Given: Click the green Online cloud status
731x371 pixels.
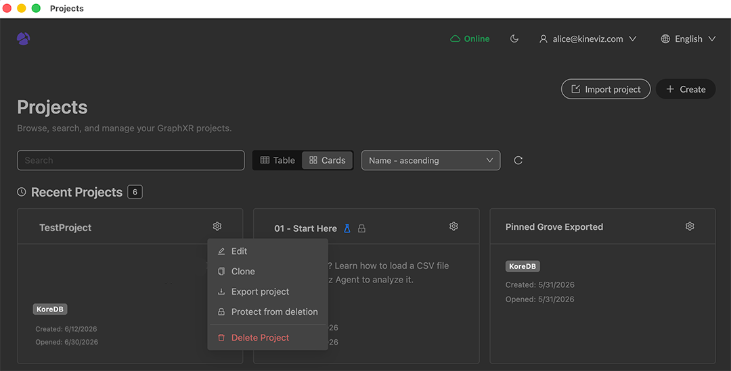Looking at the screenshot, I should [x=470, y=39].
